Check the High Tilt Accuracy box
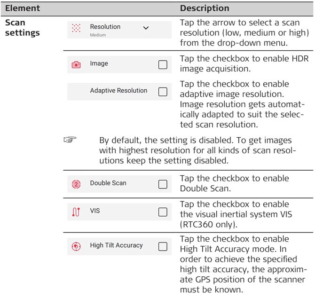This screenshot has height=298, width=315. click(163, 246)
